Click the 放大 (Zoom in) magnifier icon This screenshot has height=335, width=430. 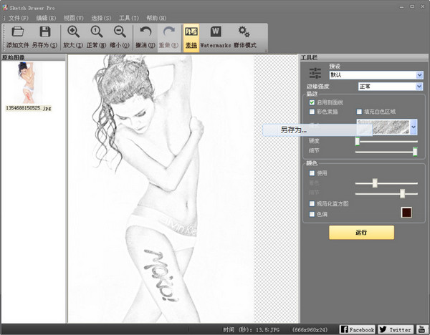coord(73,32)
